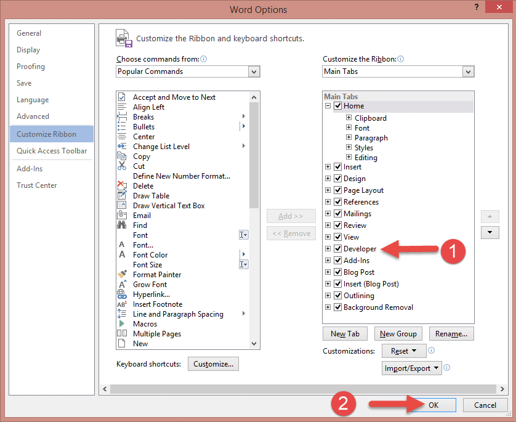
Task: Open the General options category
Action: pos(51,33)
